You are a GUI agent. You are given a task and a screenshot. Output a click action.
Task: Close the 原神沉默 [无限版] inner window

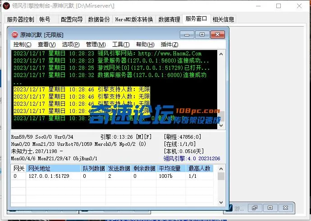click(218, 35)
